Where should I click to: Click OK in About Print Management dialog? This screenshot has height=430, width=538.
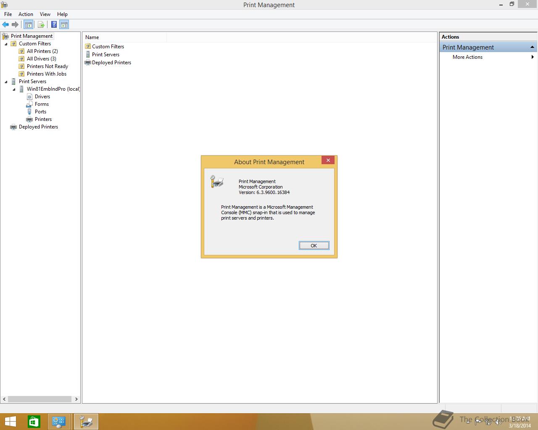314,246
